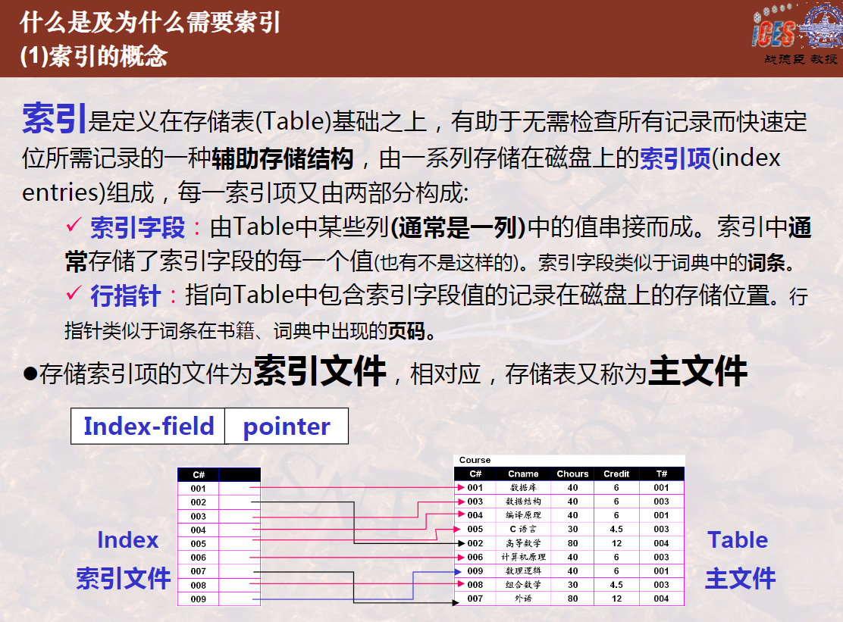This screenshot has height=622, width=843.
Task: Click the blue term 索引项 before (index
Action: pos(675,158)
